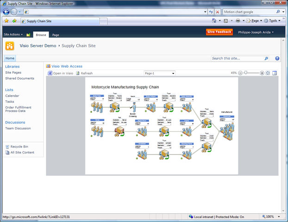288x222 pixels.
Task: Expand the IE Page menu
Action: point(254,21)
